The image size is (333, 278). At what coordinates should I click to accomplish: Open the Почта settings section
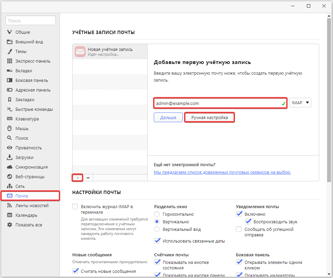pos(30,196)
